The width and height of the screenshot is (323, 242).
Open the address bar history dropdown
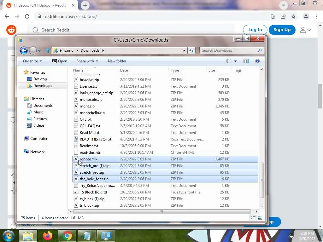coord(184,51)
